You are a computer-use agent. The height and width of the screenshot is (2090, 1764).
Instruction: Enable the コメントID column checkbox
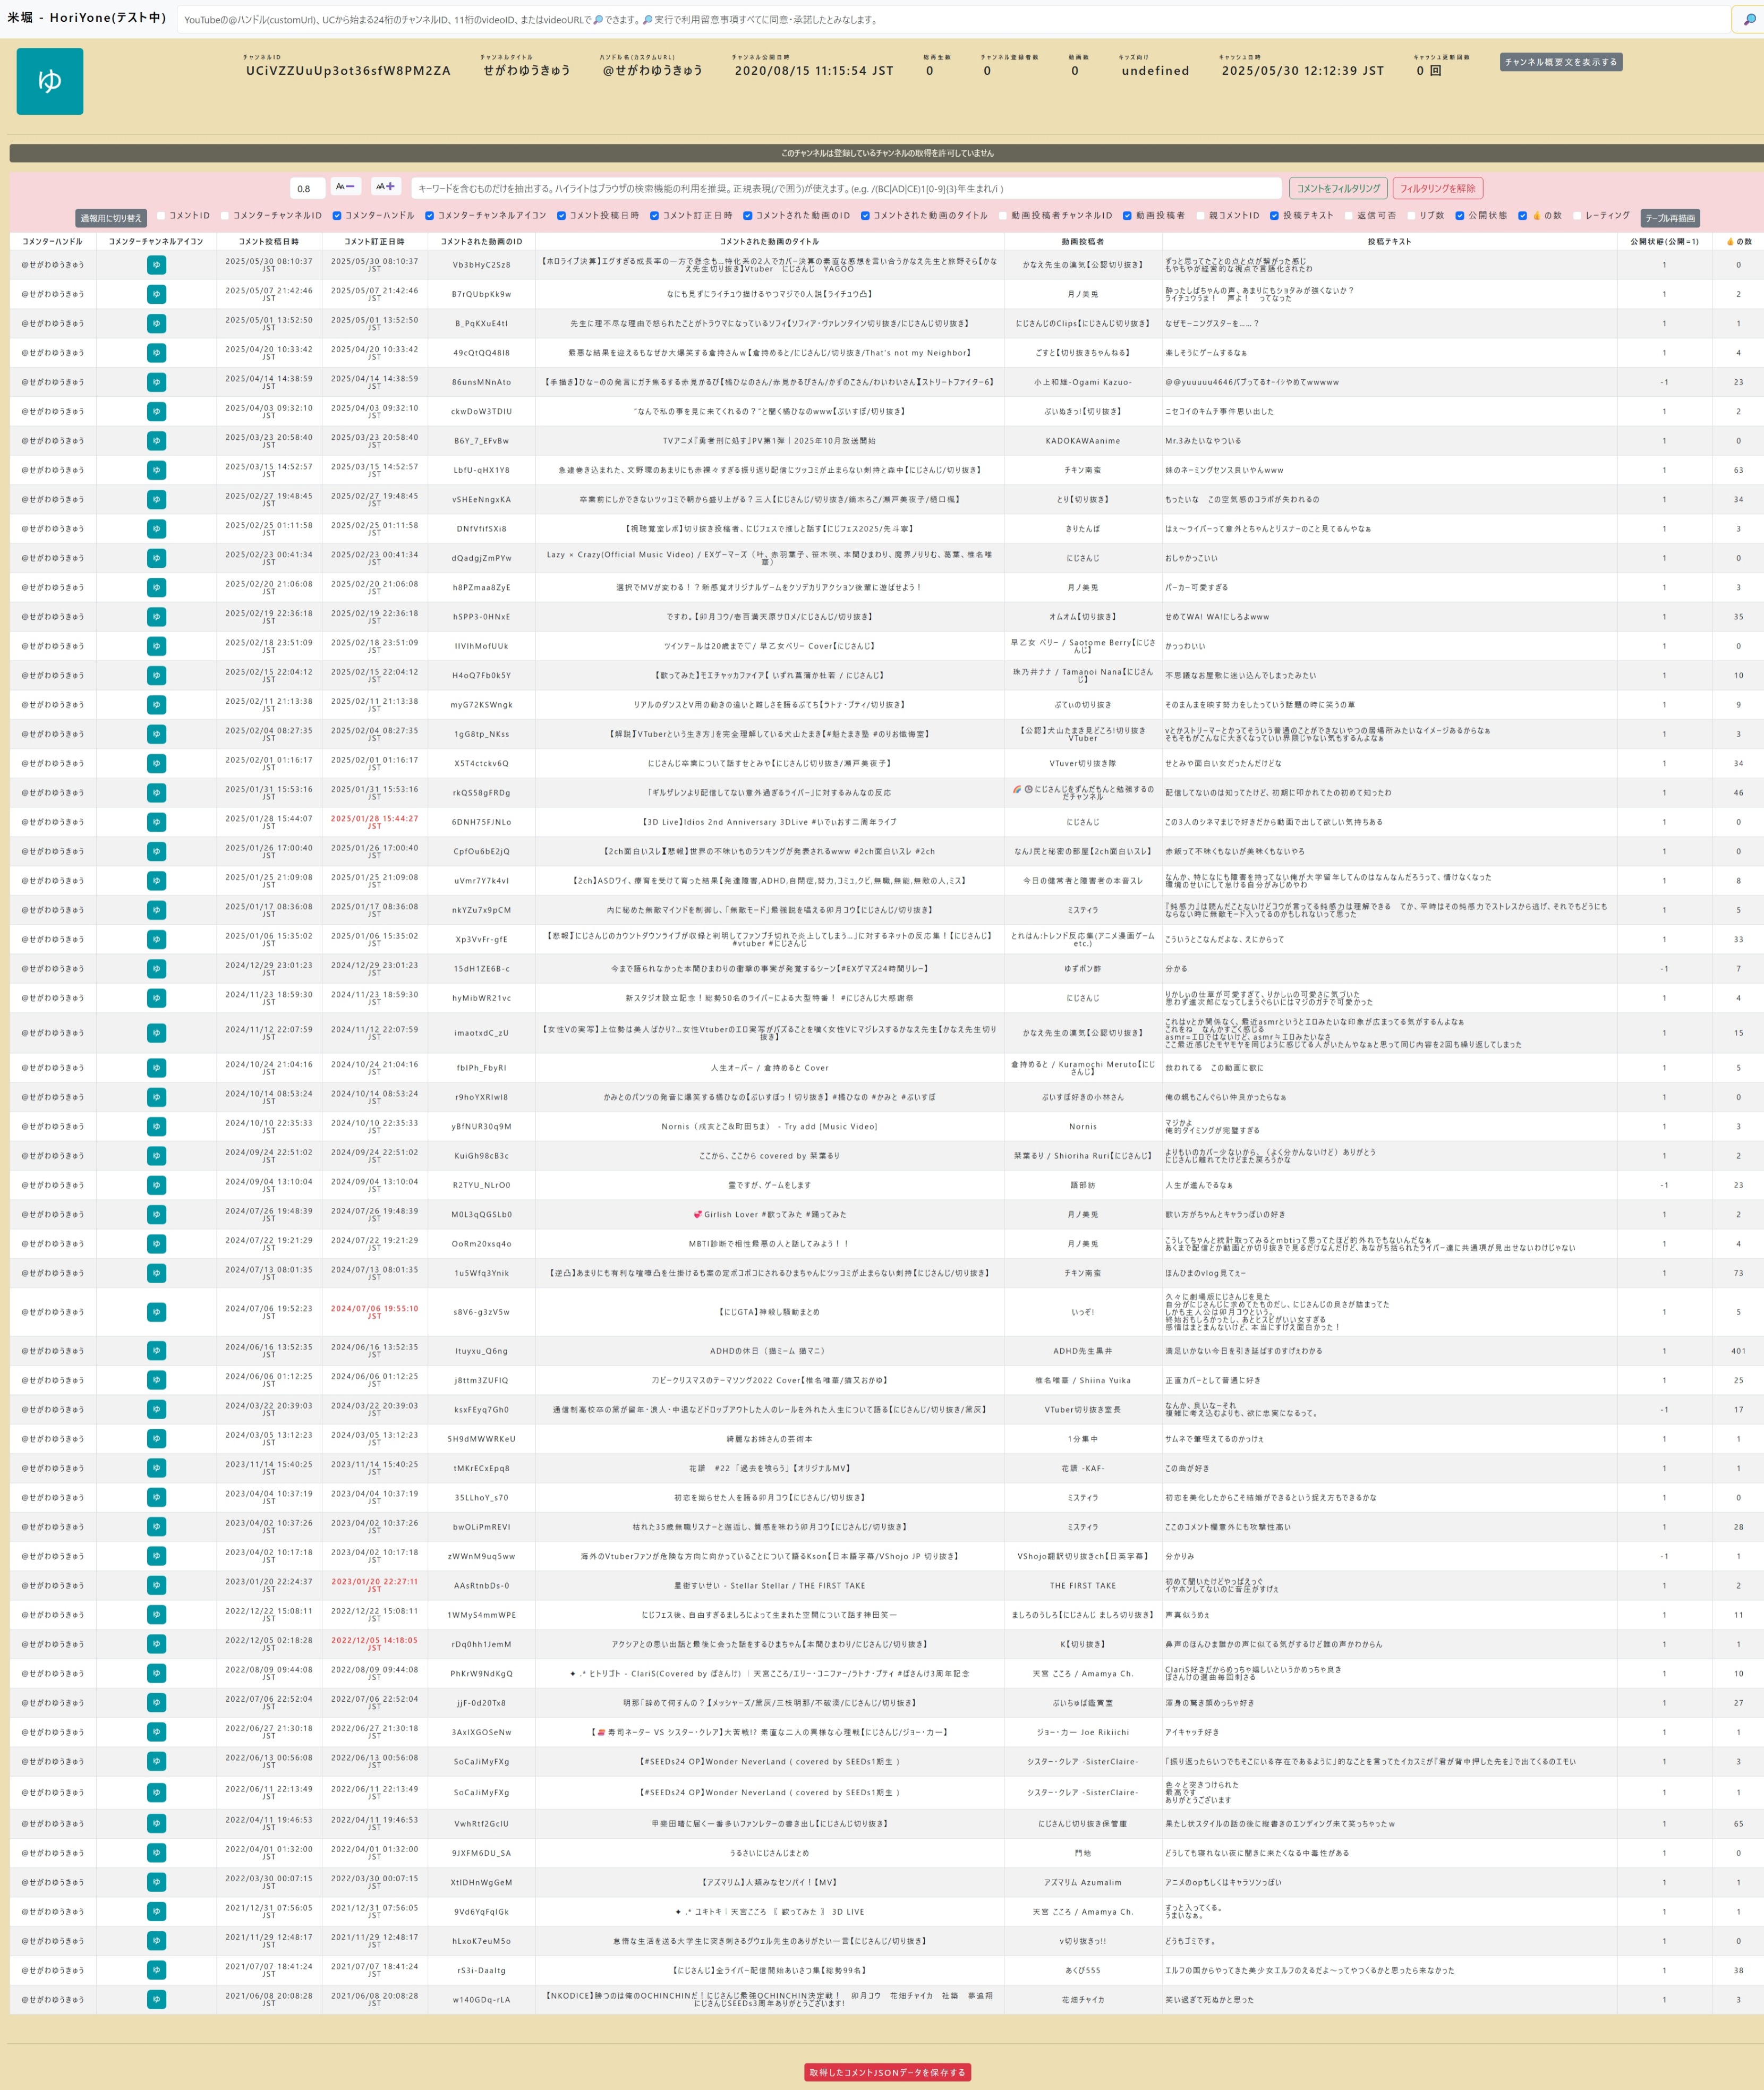161,215
